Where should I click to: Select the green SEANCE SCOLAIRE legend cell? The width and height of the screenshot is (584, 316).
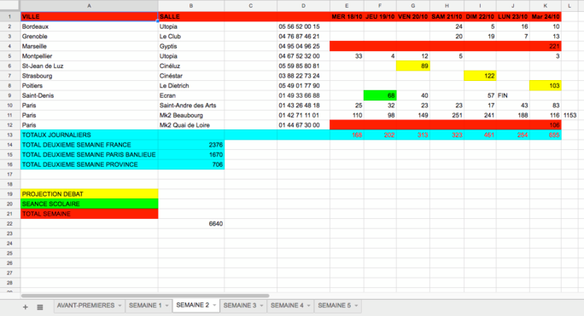pos(90,204)
